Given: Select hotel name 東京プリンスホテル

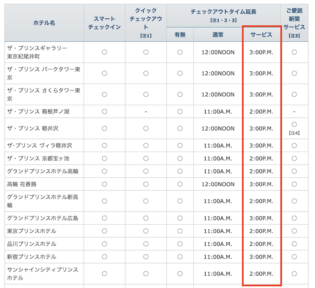Looking at the screenshot, I should point(32,231).
